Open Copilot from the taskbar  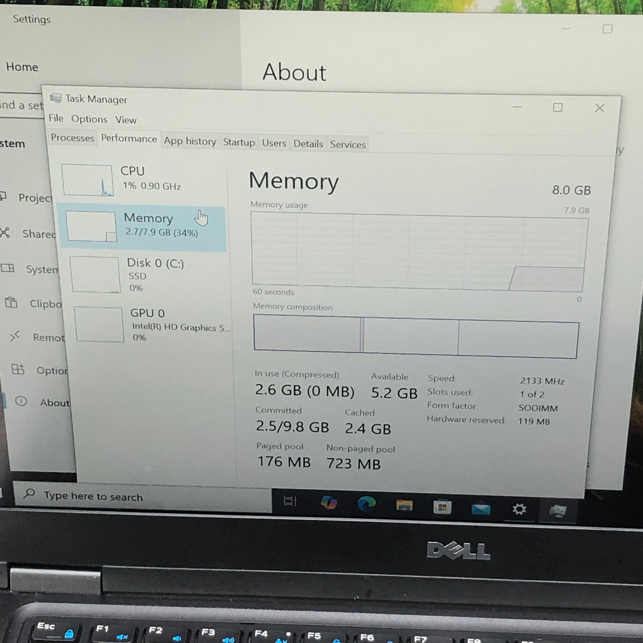(x=328, y=503)
